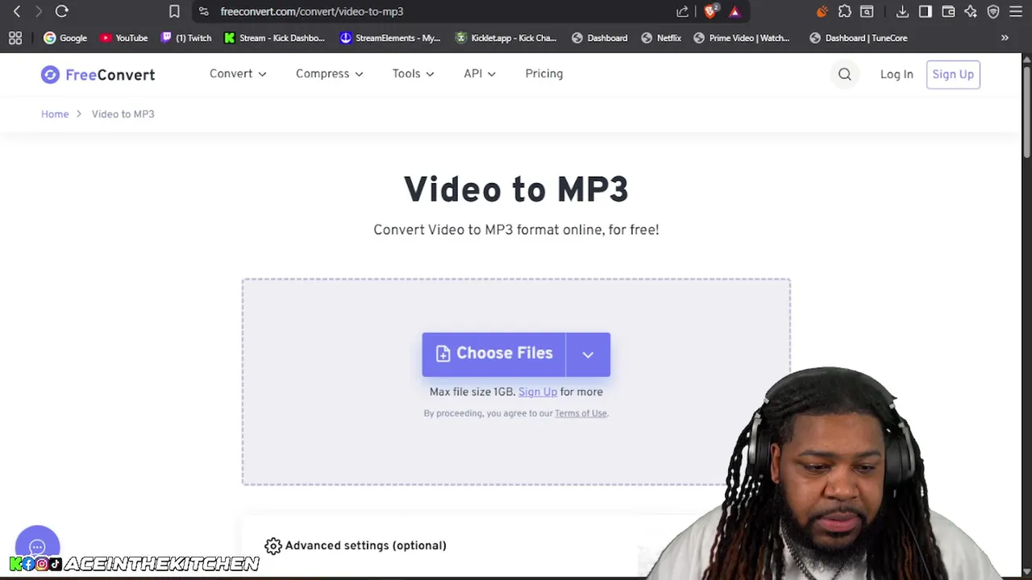Click the FreeConvert logo
The image size is (1032, 580).
[x=98, y=74]
